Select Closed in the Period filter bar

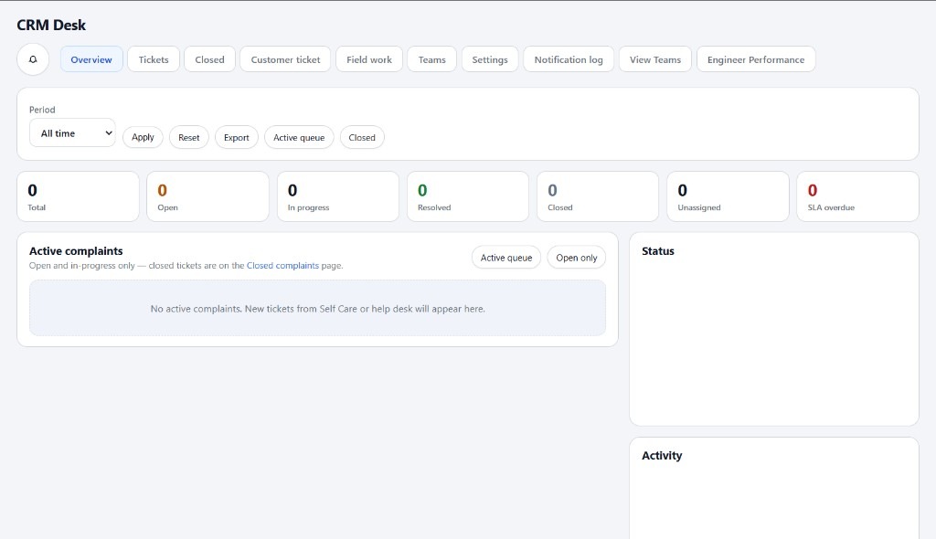pos(362,137)
